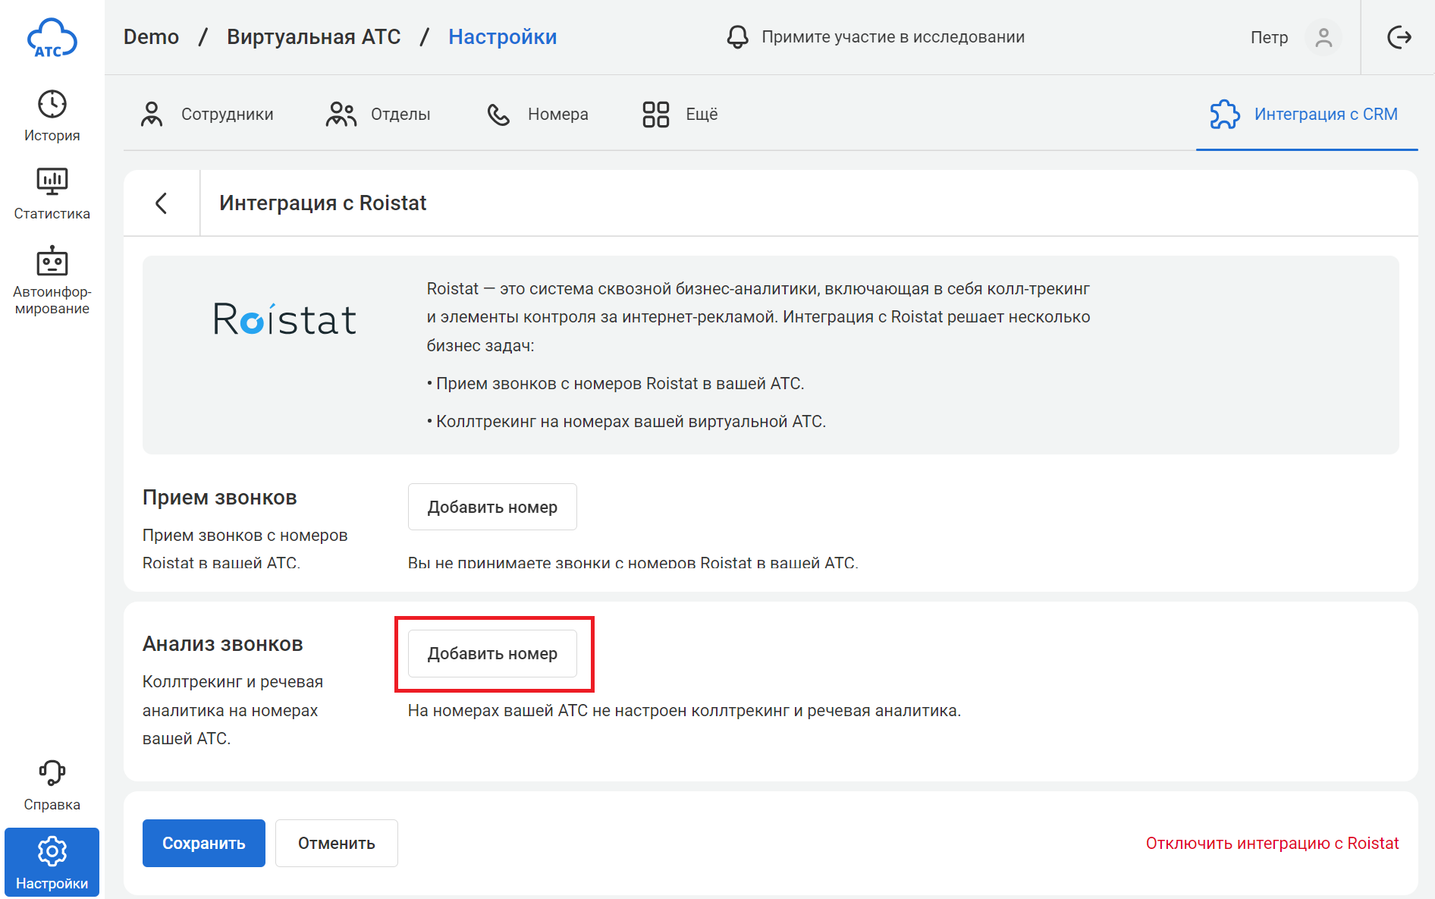Open the Интеграция с CRM tab
Viewport: 1435px width, 899px height.
point(1305,115)
